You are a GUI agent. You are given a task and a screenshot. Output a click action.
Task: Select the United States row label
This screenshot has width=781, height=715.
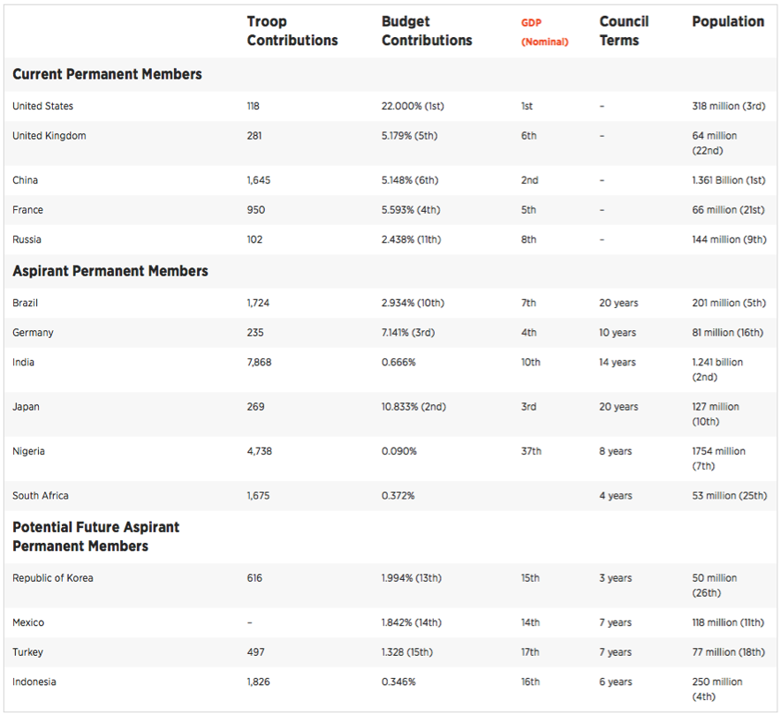click(42, 106)
